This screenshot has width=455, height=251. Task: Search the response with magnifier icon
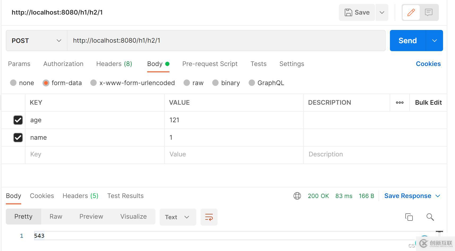[x=430, y=217]
